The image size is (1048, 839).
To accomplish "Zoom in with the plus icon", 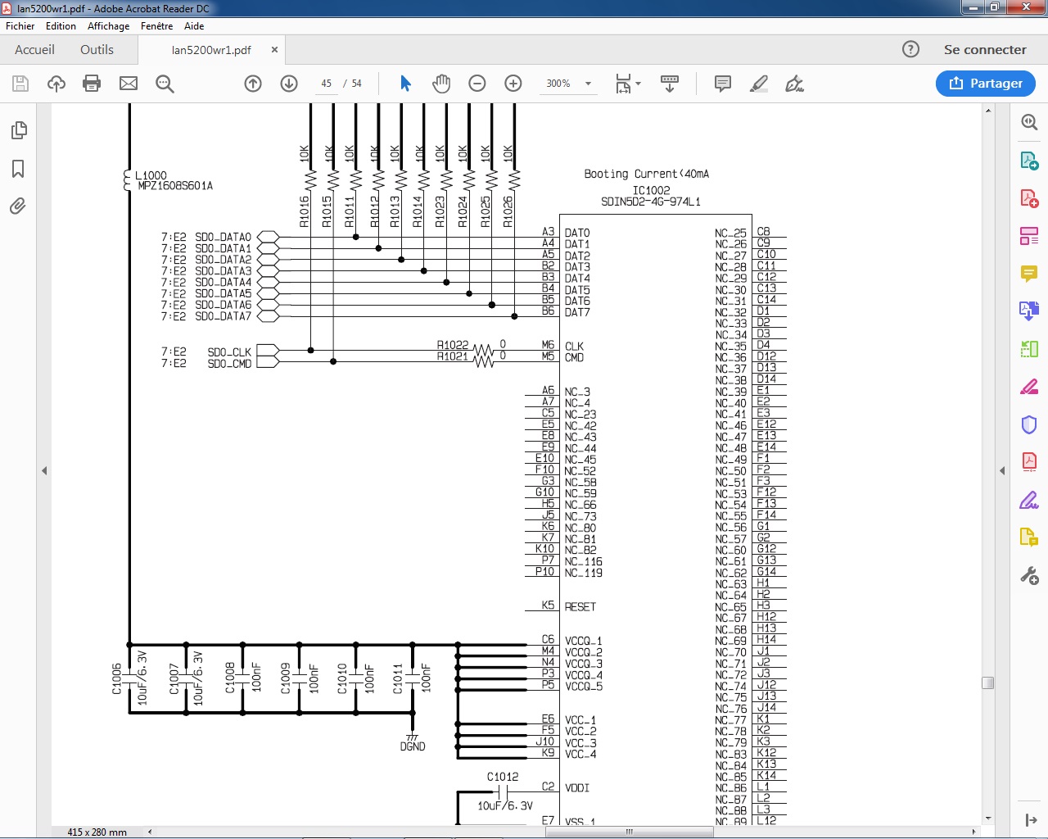I will 513,84.
